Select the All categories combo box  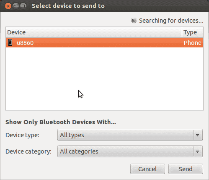coord(130,151)
